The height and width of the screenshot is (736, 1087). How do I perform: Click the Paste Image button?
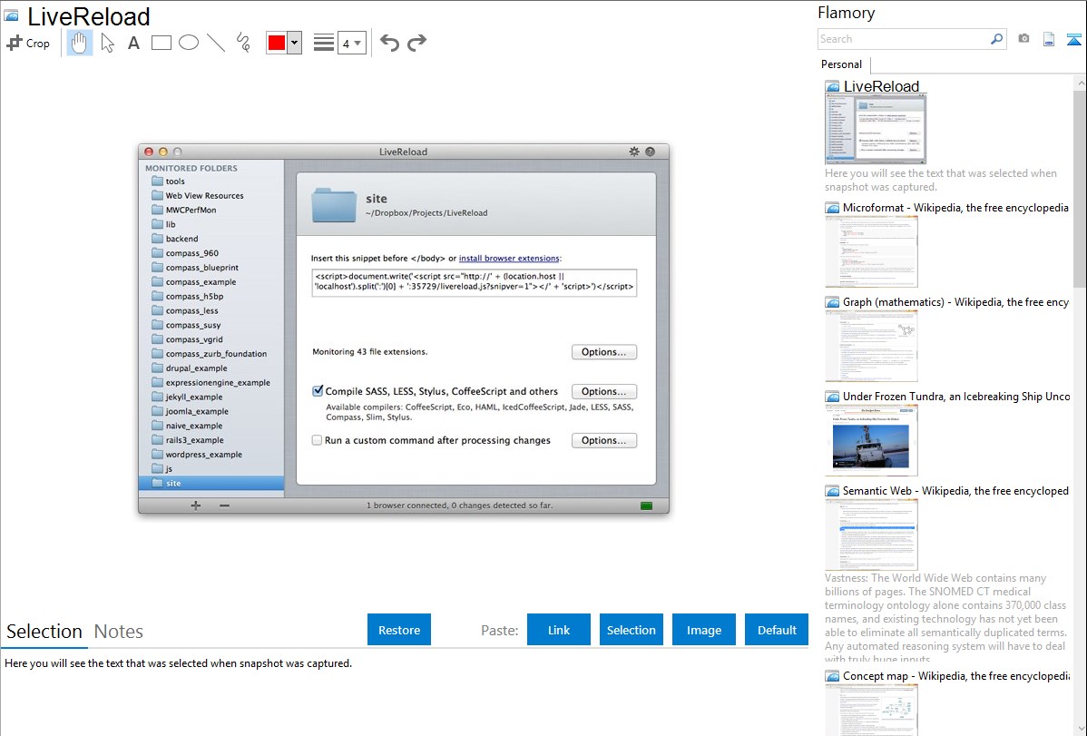pyautogui.click(x=704, y=630)
